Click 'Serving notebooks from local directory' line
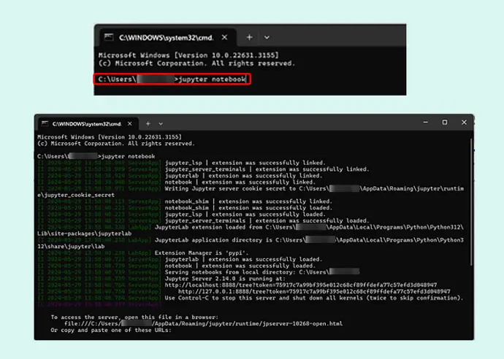Image resolution: width=504 pixels, height=359 pixels. click(x=262, y=272)
